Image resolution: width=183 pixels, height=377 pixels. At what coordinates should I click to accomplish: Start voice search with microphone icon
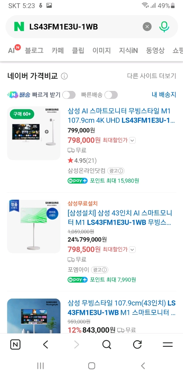tap(164, 27)
